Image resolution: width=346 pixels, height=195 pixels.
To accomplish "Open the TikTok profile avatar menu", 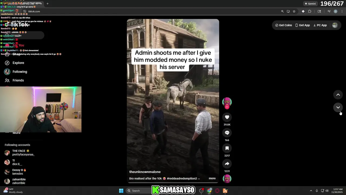I will 335,25.
